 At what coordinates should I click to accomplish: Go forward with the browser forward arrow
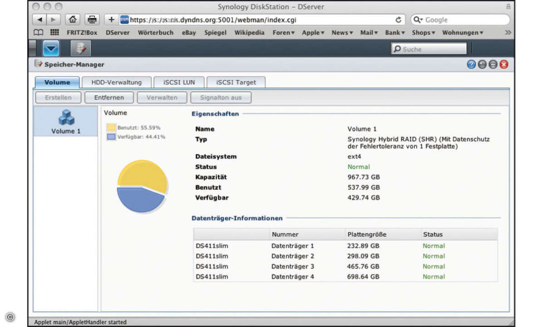53,20
